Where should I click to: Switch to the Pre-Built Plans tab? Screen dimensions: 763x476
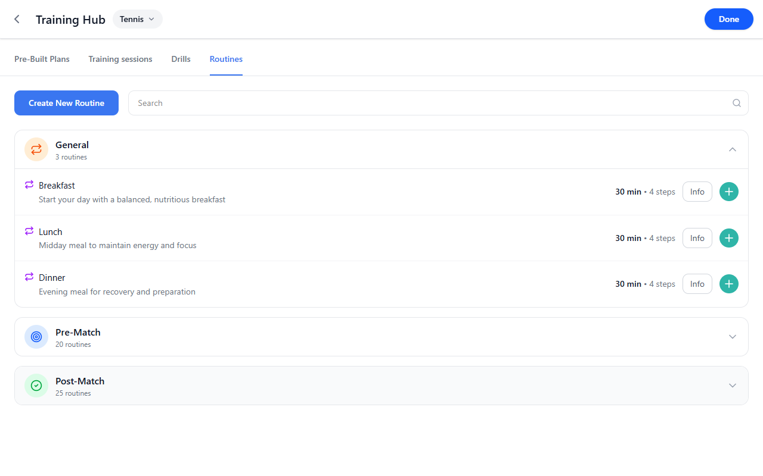pos(42,59)
